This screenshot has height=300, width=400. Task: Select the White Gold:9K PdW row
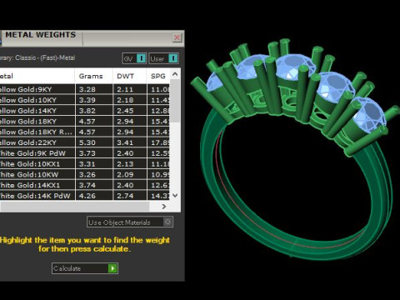(85, 153)
